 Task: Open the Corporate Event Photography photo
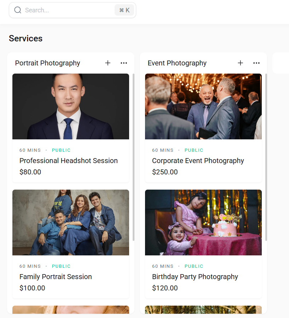click(x=203, y=106)
